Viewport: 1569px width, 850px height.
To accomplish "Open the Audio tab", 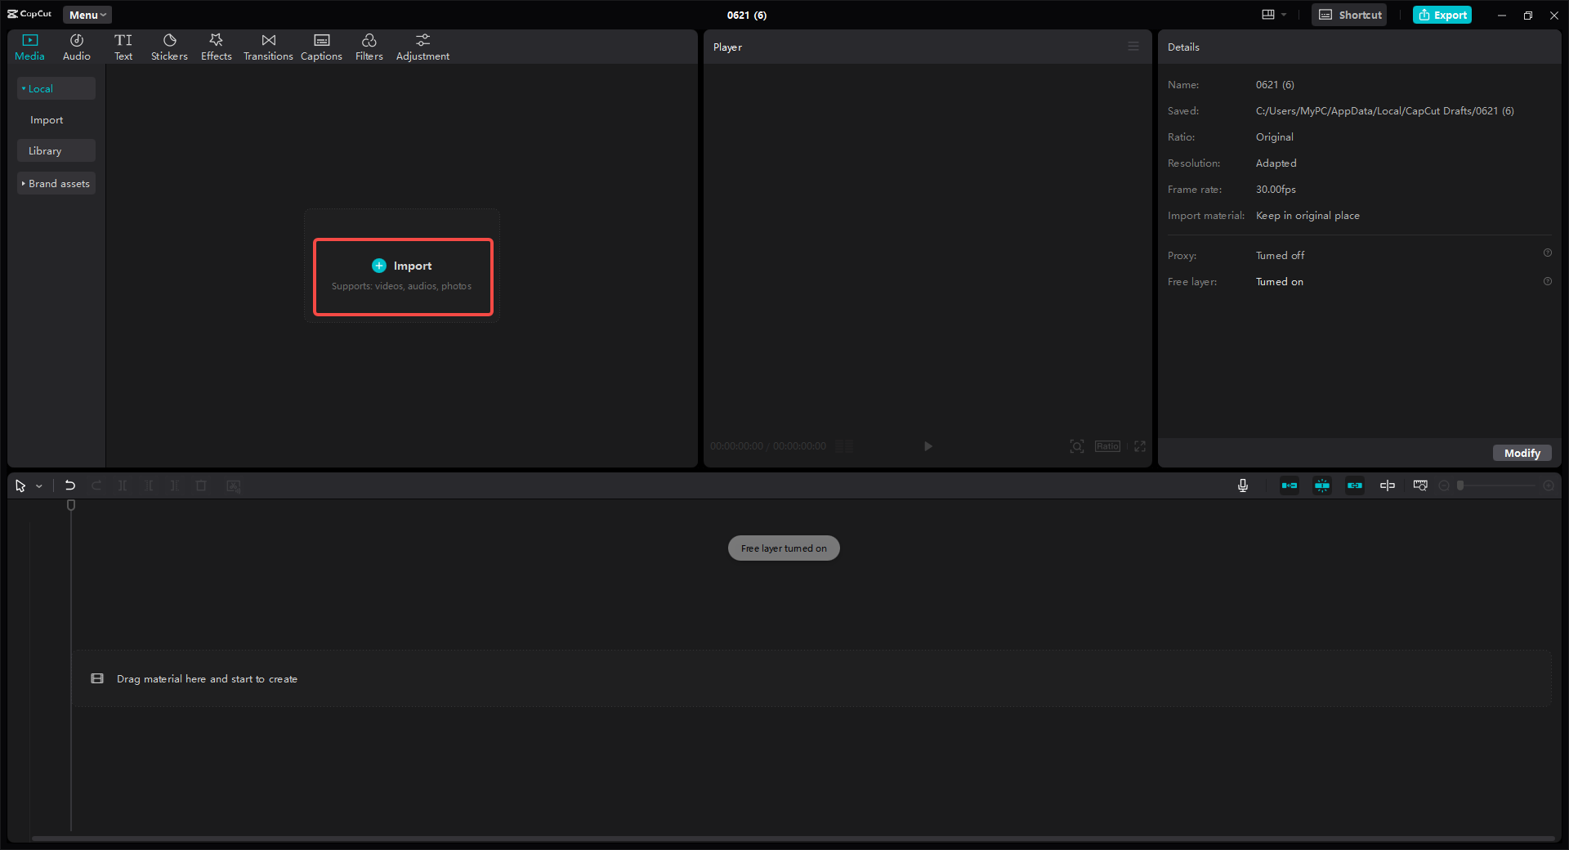I will tap(77, 47).
